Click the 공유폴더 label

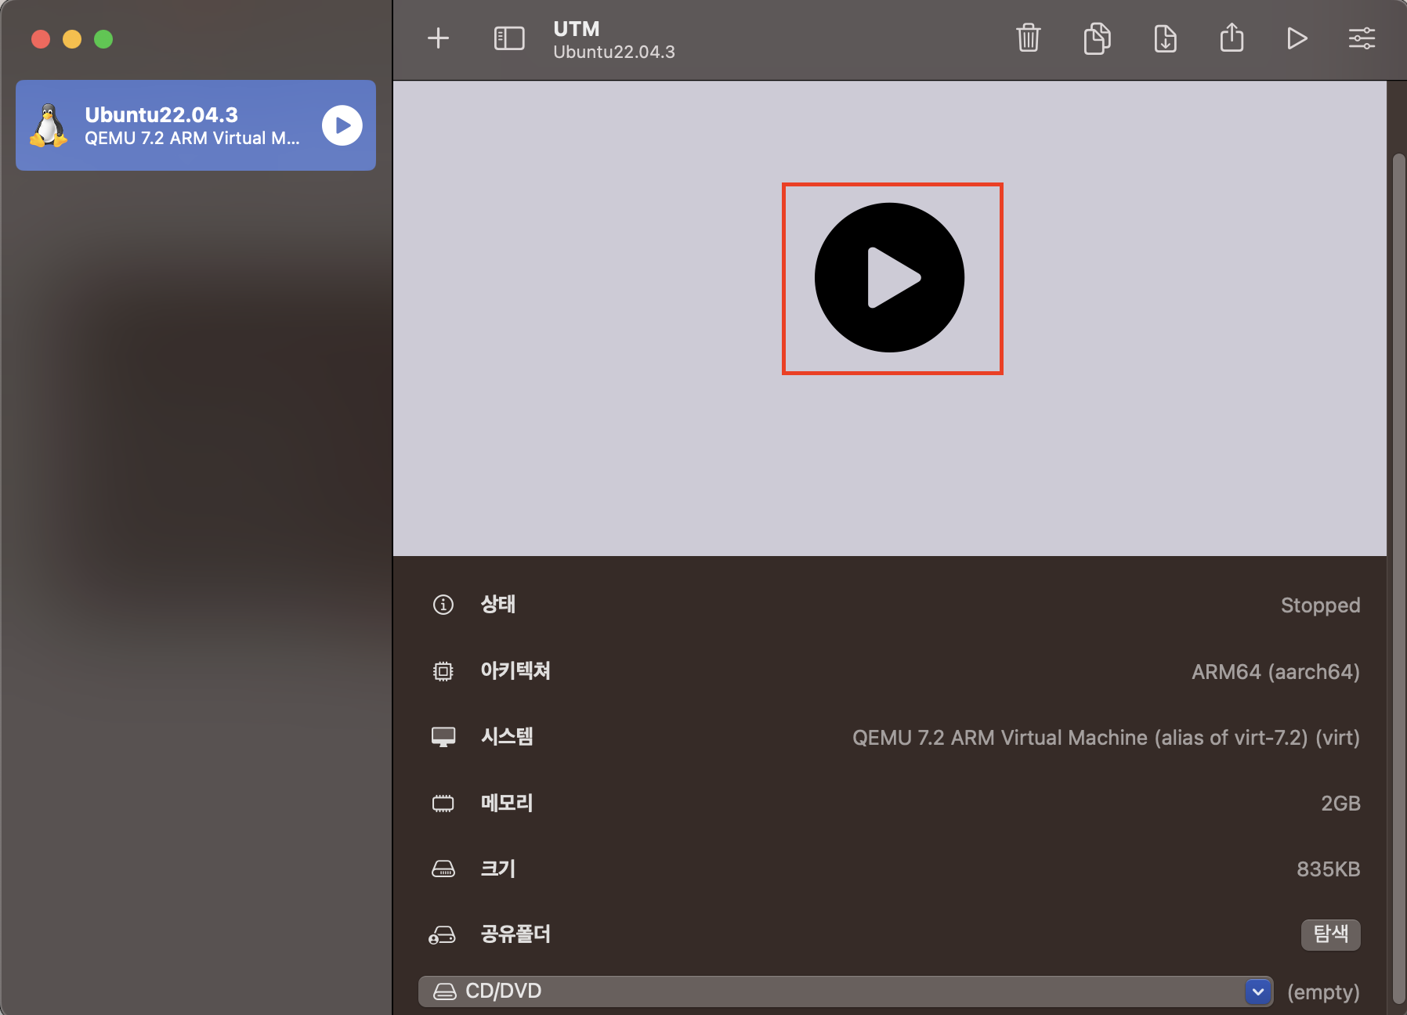pyautogui.click(x=515, y=934)
